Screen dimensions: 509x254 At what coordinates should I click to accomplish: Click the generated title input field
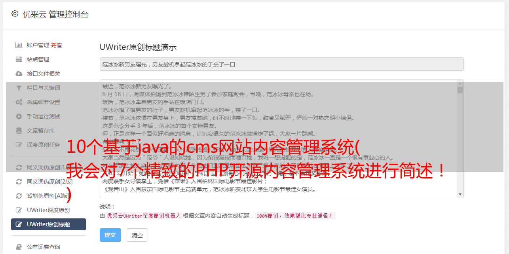pyautogui.click(x=281, y=64)
